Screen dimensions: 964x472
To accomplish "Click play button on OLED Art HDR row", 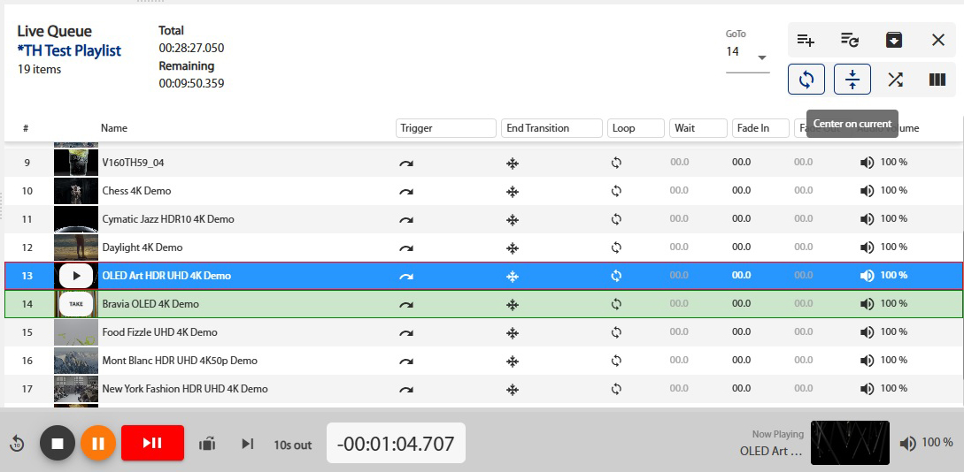I will coord(76,276).
